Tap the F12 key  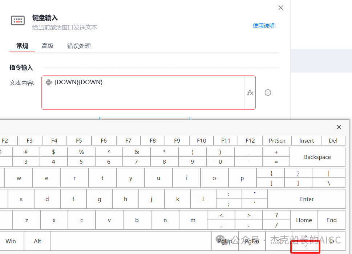coord(250,140)
